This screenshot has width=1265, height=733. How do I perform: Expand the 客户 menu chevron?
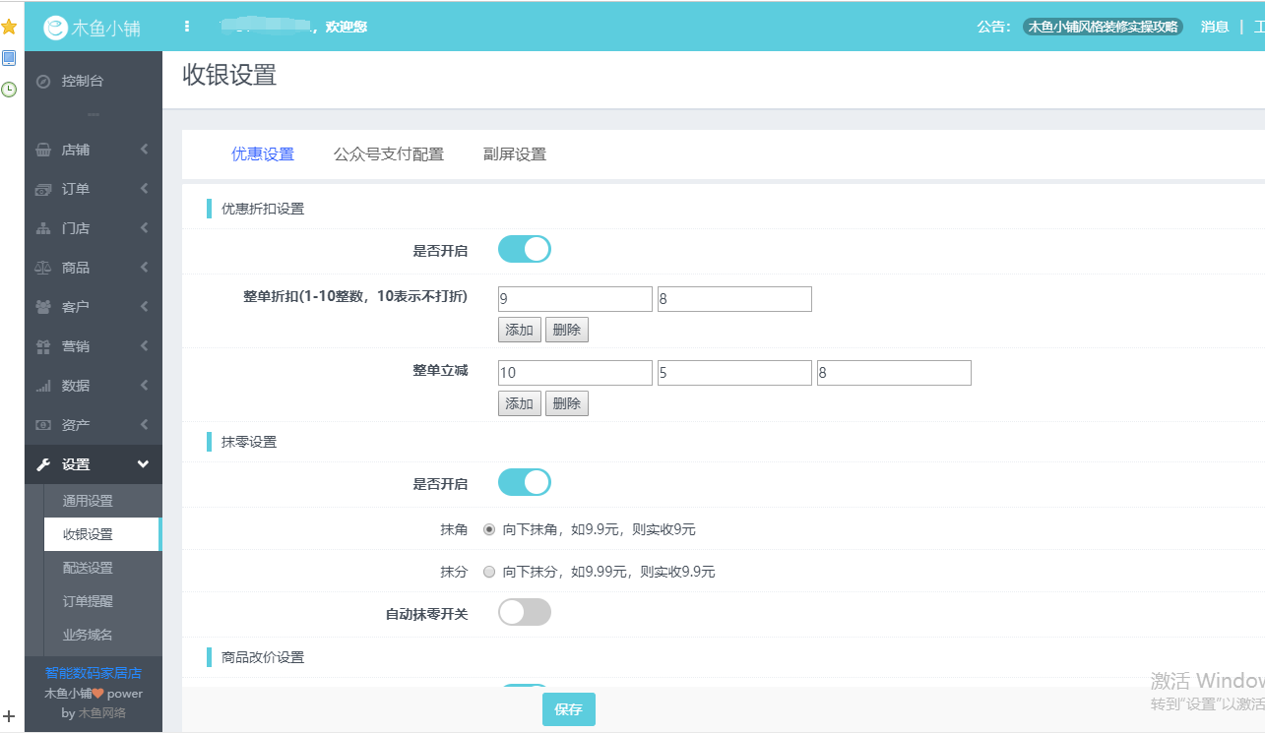(x=145, y=307)
